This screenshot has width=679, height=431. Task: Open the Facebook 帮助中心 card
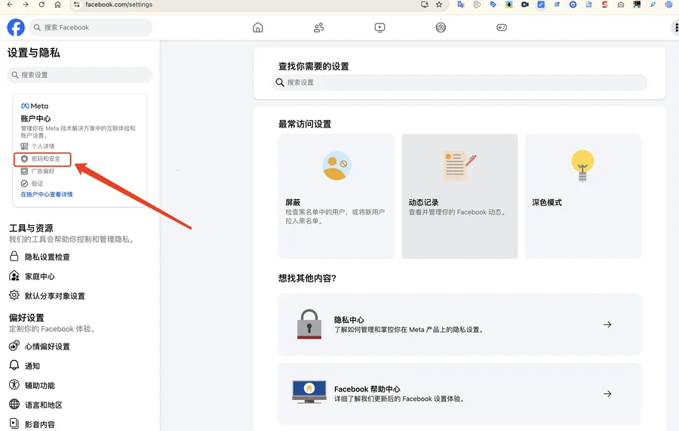tap(459, 394)
